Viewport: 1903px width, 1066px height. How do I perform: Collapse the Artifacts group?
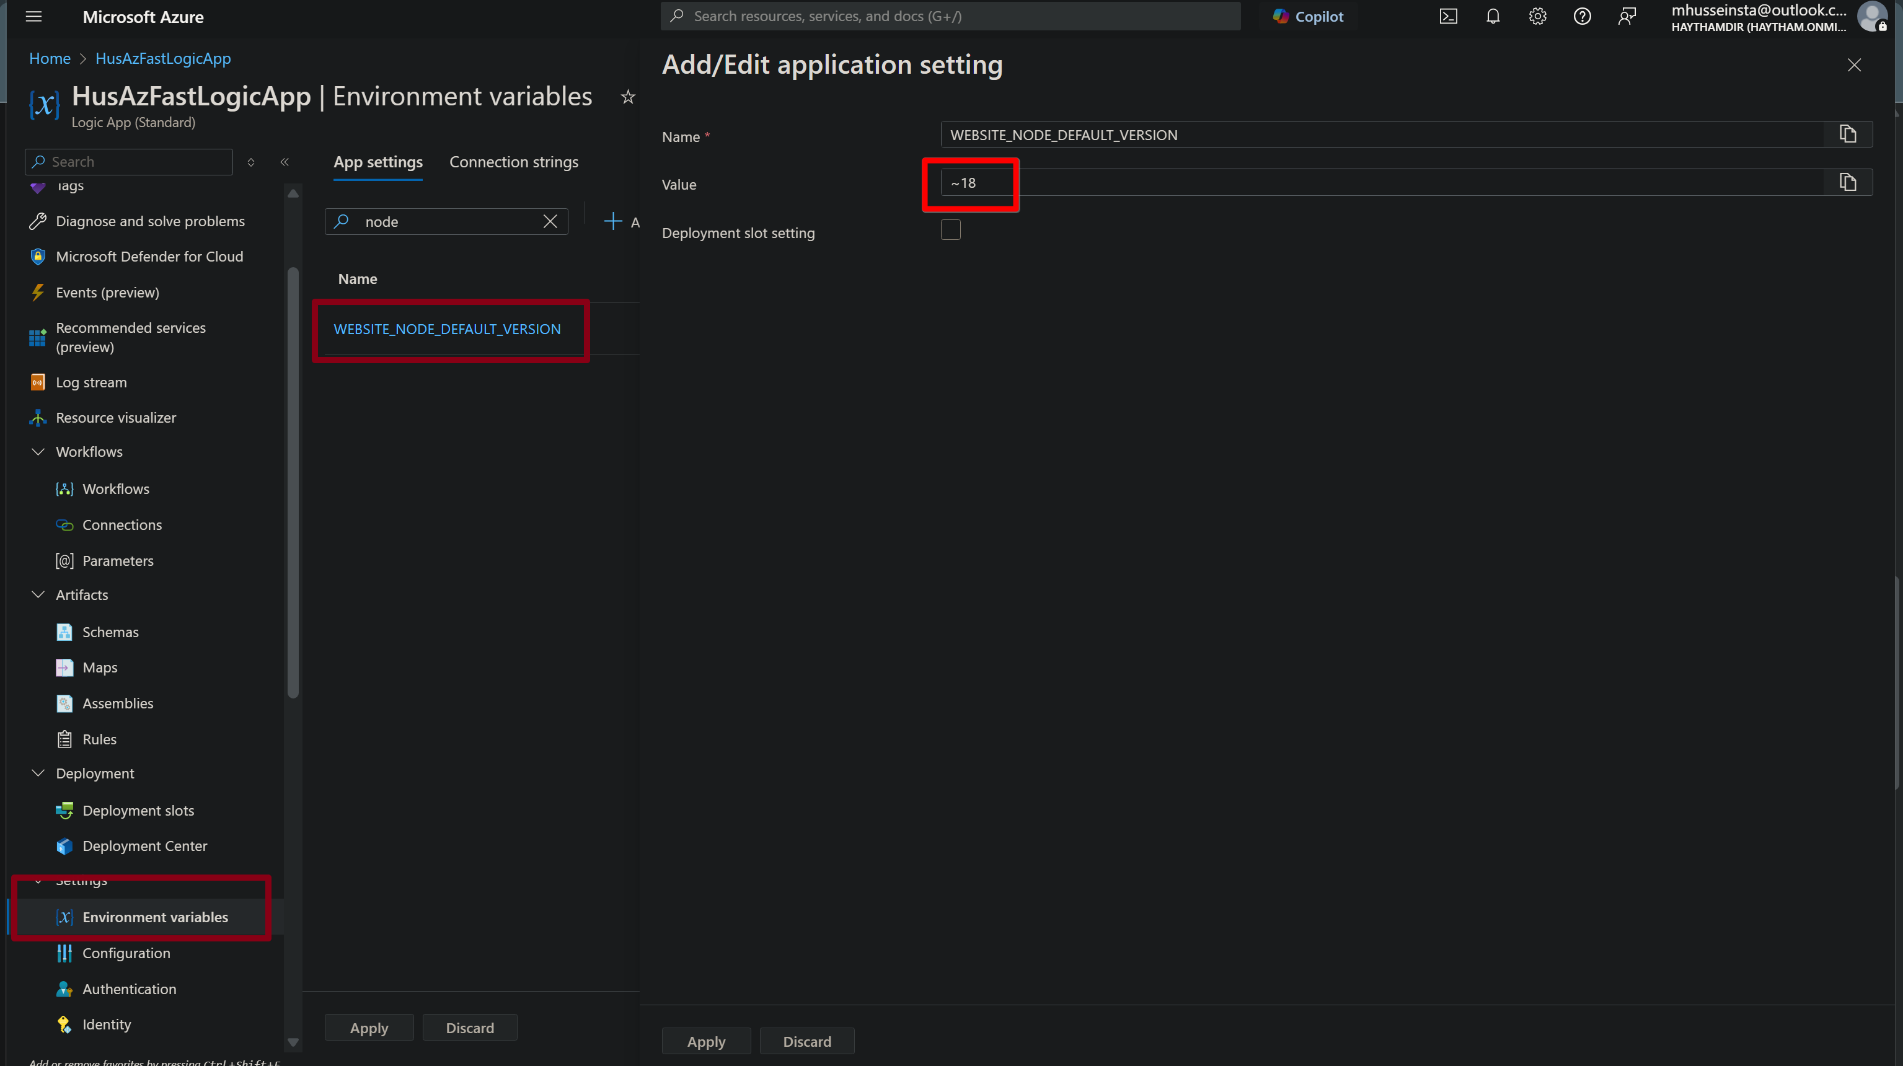38,595
